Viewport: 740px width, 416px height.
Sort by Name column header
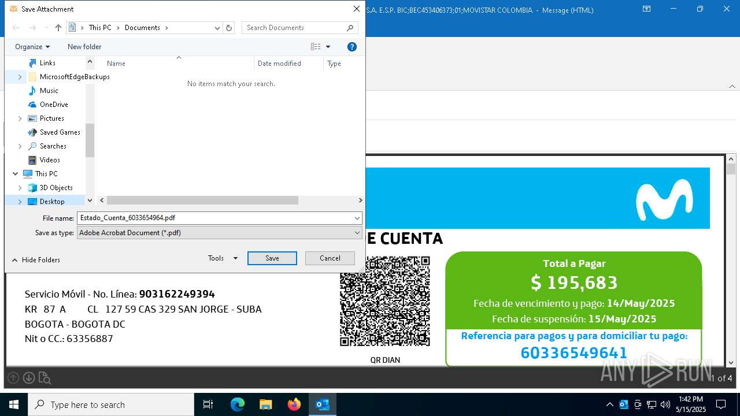click(116, 64)
